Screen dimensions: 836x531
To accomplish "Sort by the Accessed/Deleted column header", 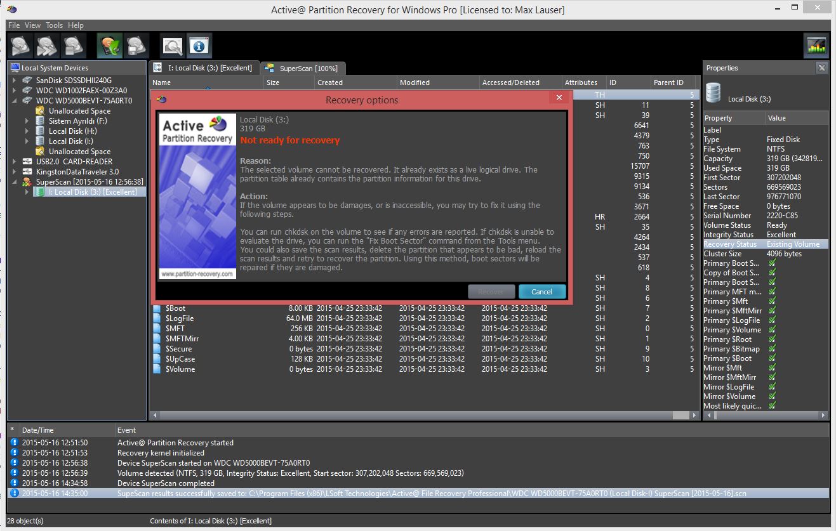I will [521, 82].
